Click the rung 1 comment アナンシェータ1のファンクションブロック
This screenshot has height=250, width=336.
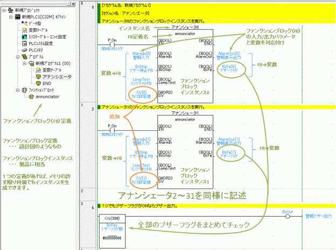153,107
